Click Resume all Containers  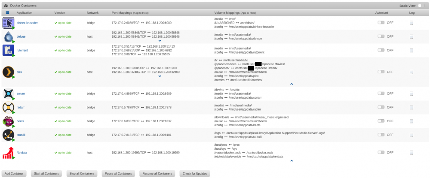click(x=157, y=174)
